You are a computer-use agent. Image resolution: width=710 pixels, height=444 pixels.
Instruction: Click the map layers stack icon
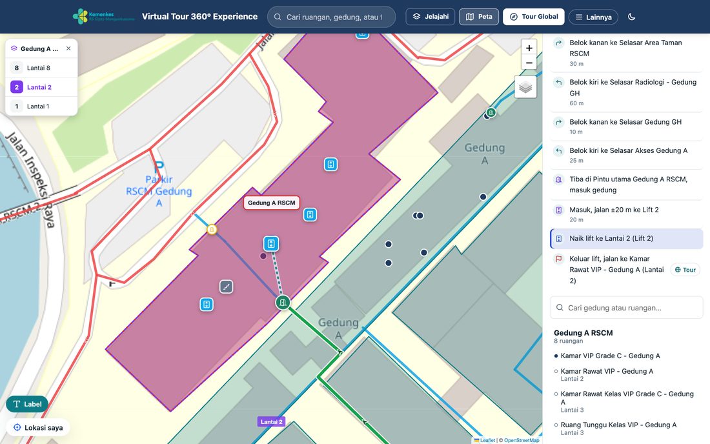tap(525, 87)
